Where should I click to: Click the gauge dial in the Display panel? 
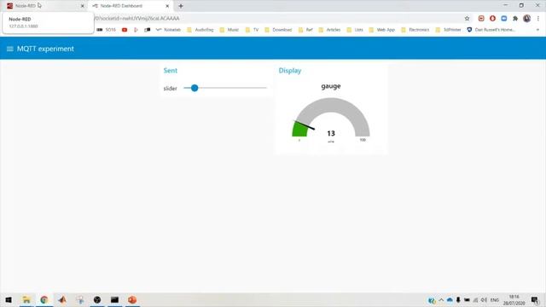[331, 118]
